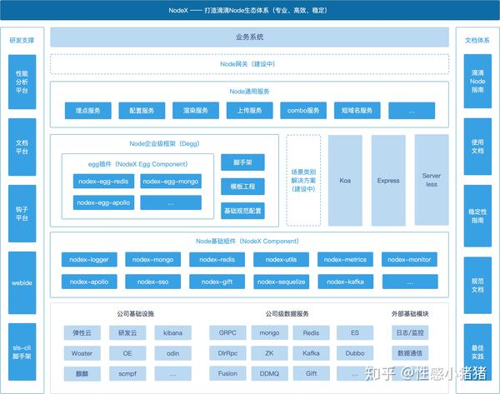Click the nodex-mongo box
The height and width of the screenshot is (394, 500).
(x=153, y=260)
